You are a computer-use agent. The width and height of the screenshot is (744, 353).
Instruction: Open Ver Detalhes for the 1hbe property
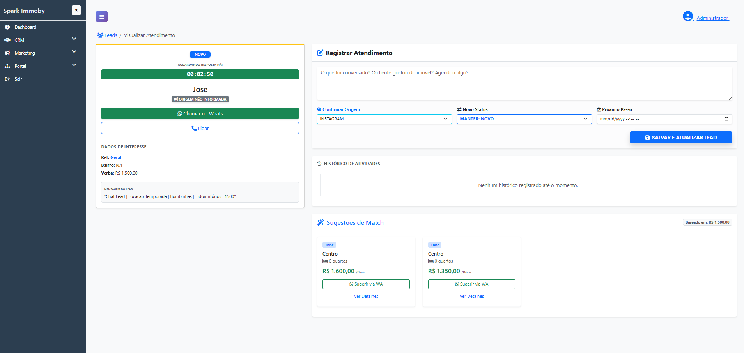coord(366,296)
